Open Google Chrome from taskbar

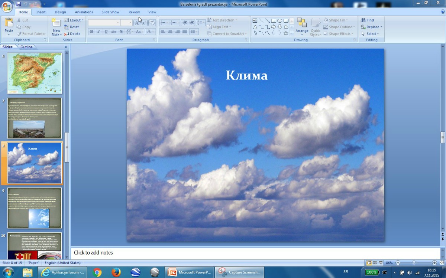tap(97, 272)
